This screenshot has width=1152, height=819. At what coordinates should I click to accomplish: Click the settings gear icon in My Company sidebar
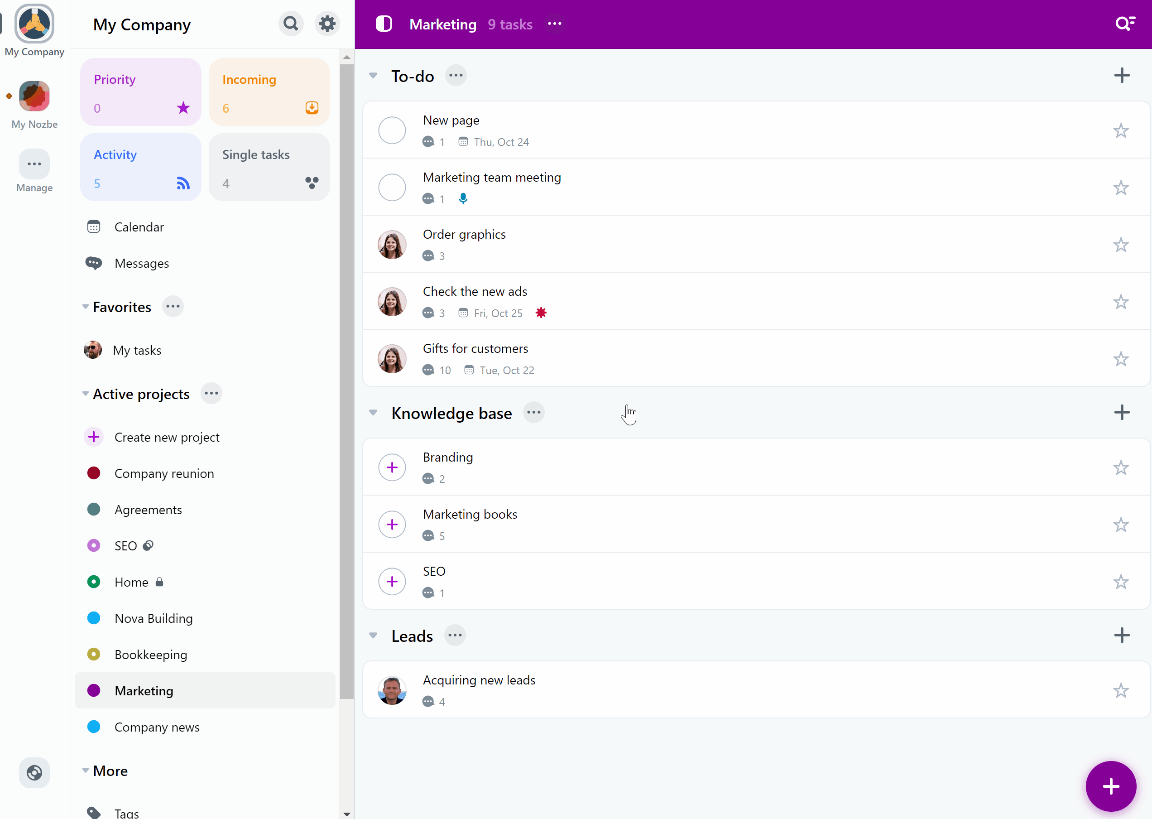point(328,24)
